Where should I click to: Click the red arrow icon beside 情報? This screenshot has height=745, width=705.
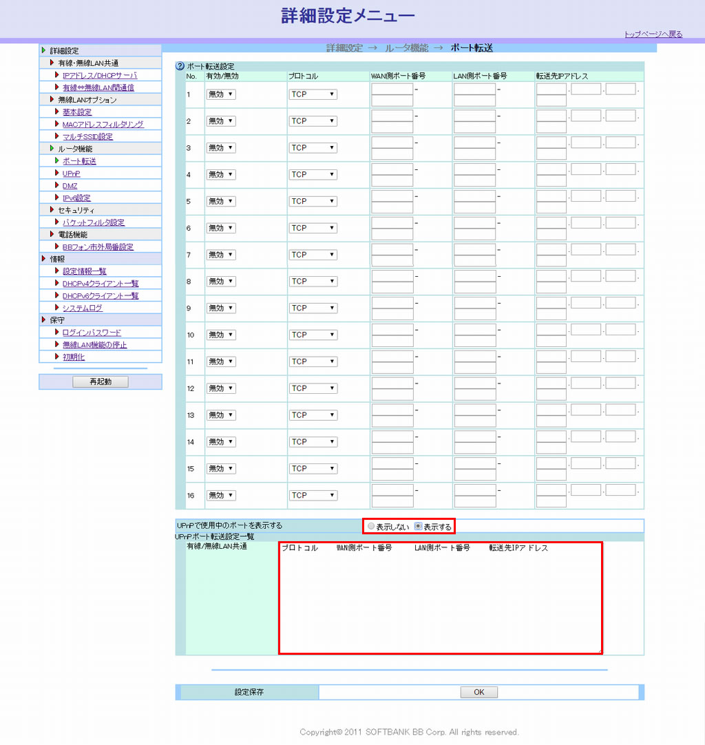[x=44, y=259]
